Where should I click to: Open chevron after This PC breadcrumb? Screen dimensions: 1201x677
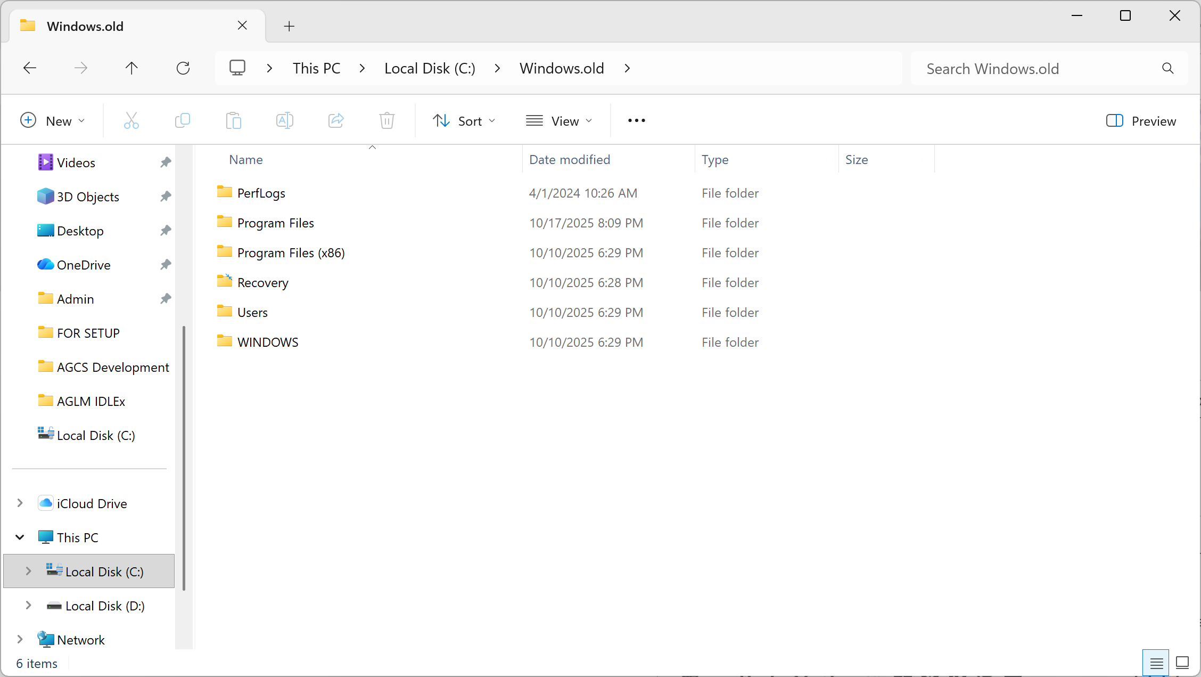click(x=362, y=68)
